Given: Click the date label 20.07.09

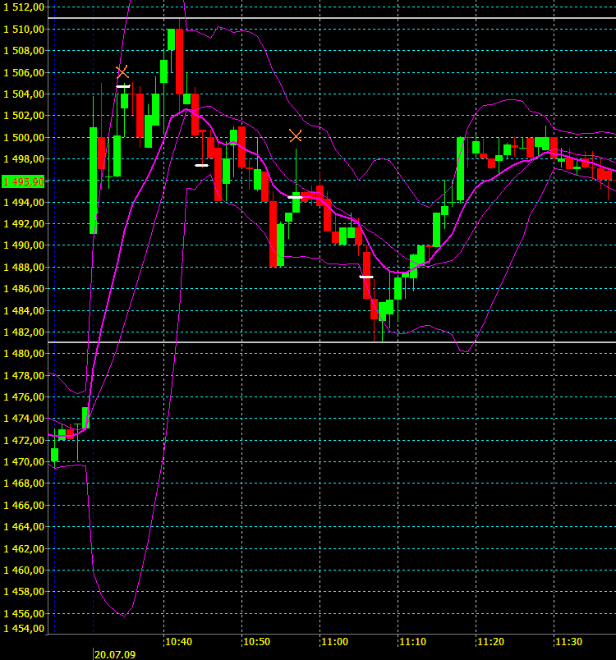Looking at the screenshot, I should (115, 655).
